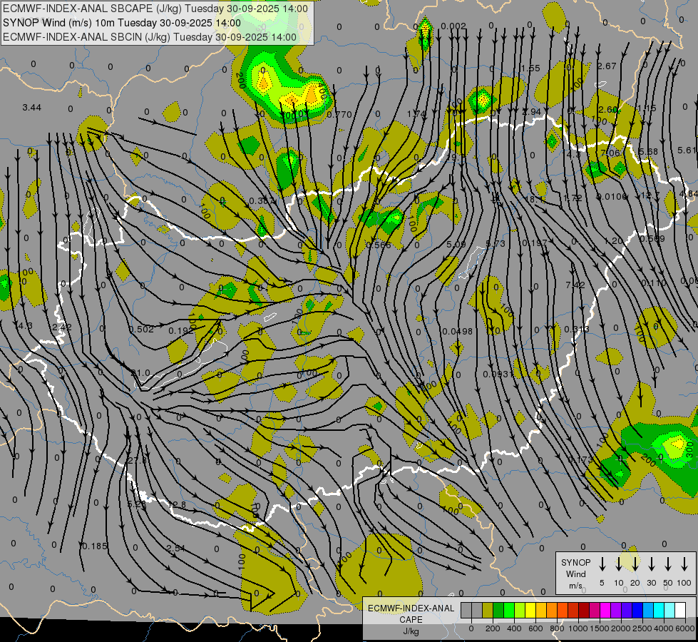Screen dimensions: 698x642
Task: Click the map value '0.002'
Action: point(453,26)
